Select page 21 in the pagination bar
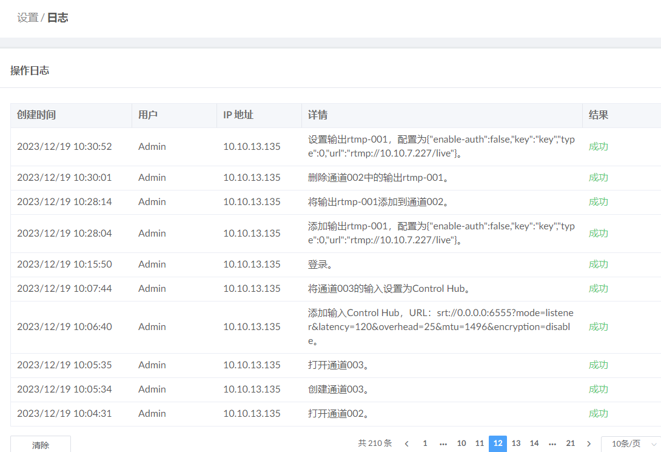Viewport: 661px width, 452px height. tap(571, 444)
